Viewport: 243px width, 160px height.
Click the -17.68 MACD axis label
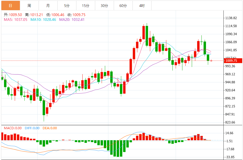[230, 149]
